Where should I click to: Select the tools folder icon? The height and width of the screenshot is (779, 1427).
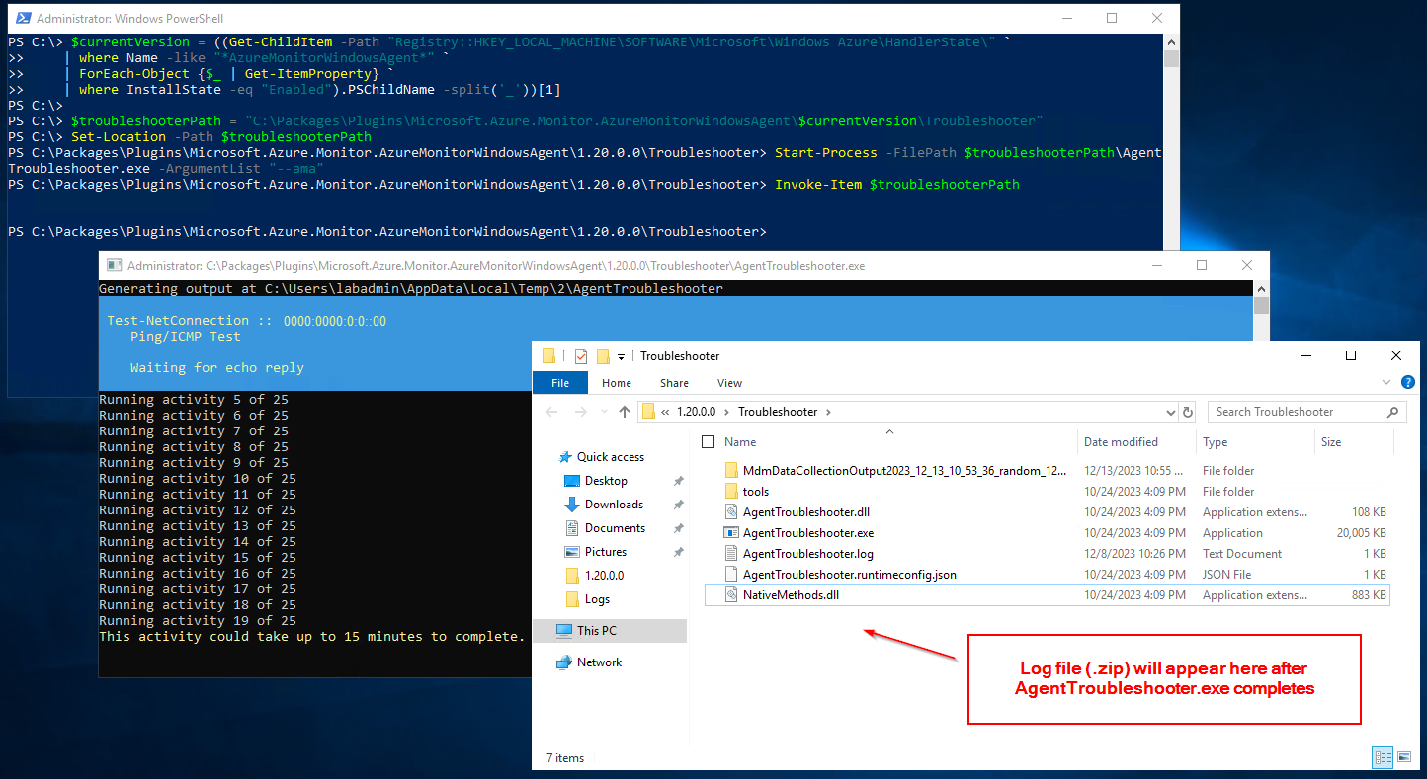(731, 492)
